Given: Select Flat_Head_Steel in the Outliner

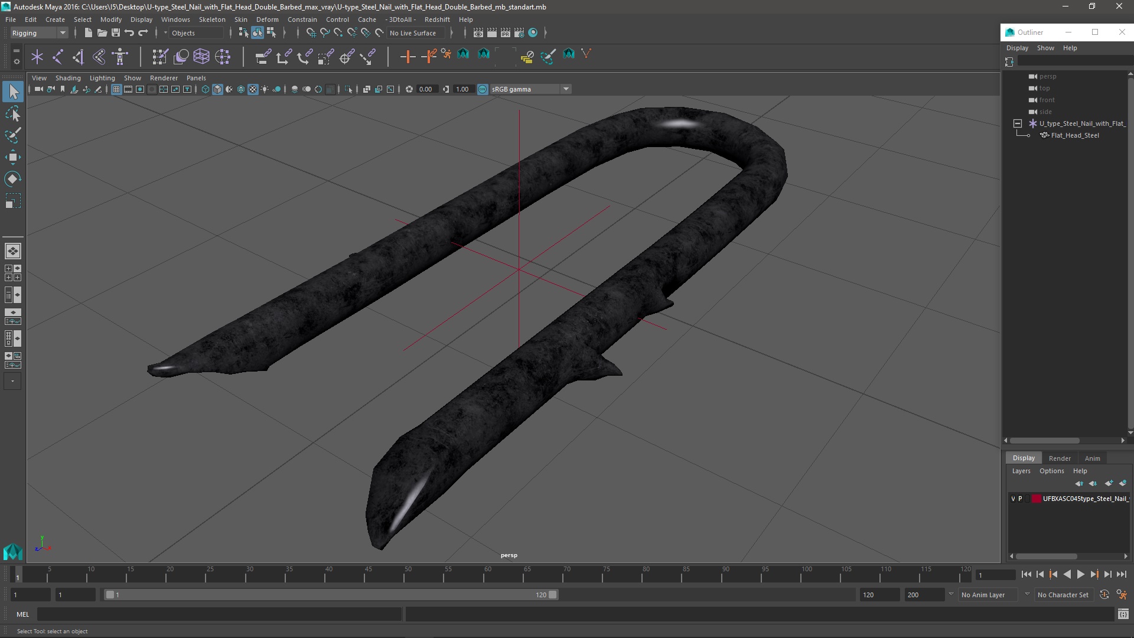Looking at the screenshot, I should [1074, 135].
